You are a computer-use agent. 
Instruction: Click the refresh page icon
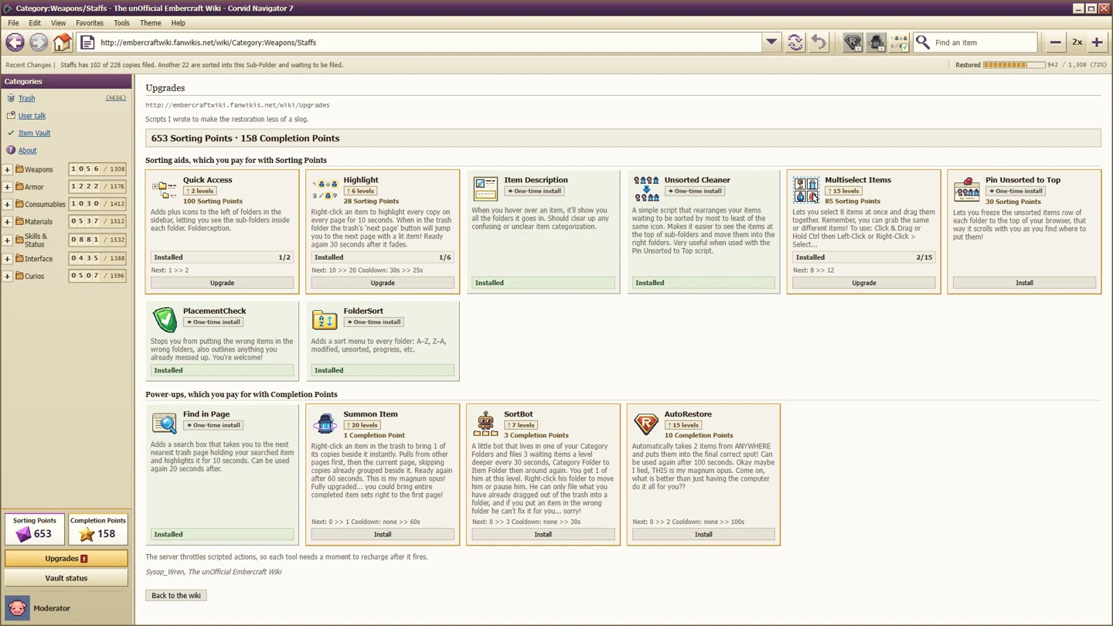(x=795, y=43)
